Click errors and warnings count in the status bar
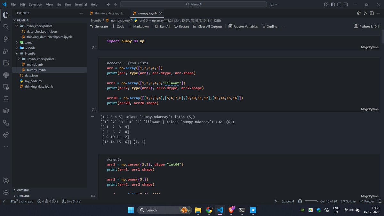The image size is (384, 216). coord(48,201)
